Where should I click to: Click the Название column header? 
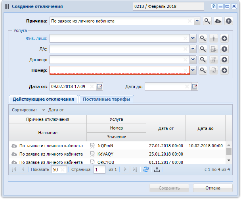click(x=48, y=133)
